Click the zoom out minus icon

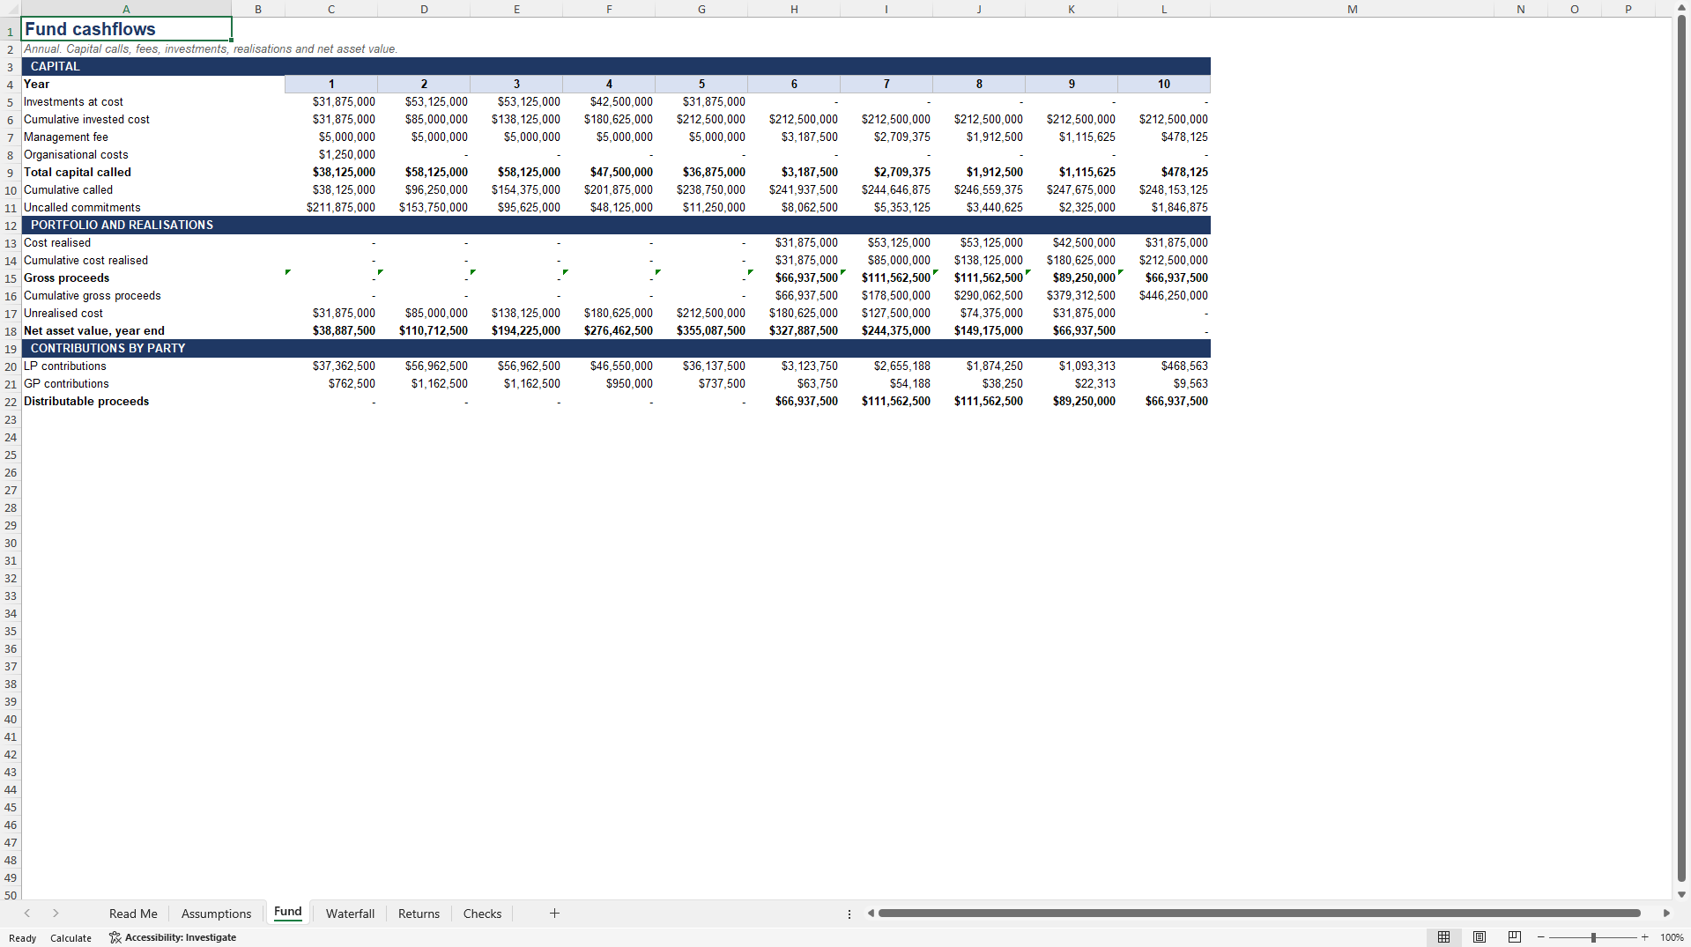1540,937
